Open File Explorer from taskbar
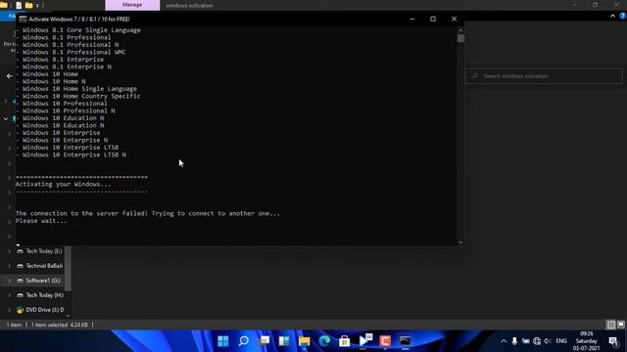 pos(305,341)
